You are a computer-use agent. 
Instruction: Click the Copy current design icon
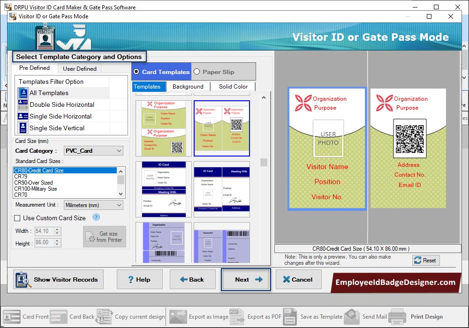point(104,317)
